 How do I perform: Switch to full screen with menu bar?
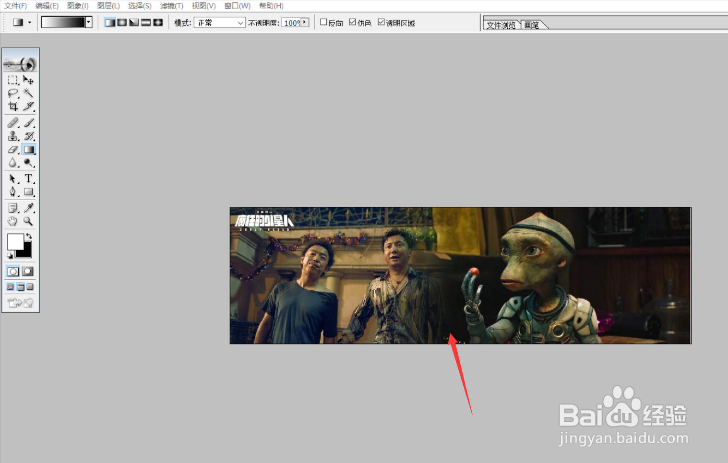21,287
